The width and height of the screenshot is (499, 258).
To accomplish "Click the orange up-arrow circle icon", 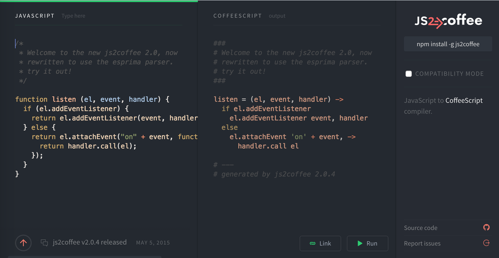I will 23,243.
